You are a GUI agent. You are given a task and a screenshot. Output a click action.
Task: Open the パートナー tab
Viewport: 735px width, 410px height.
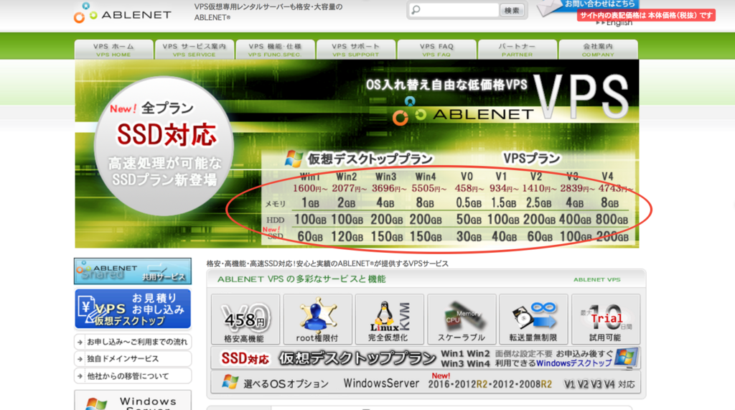tap(517, 50)
